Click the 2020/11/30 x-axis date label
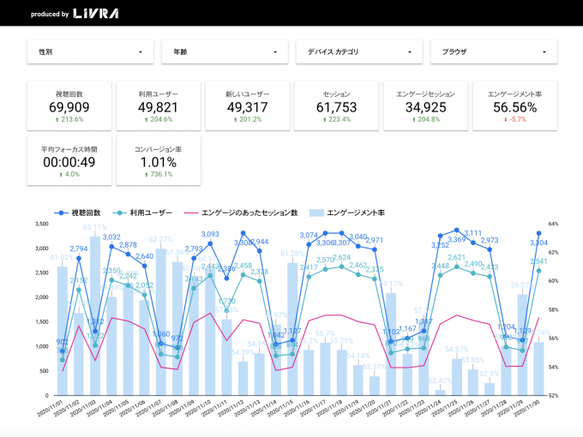 pos(526,408)
